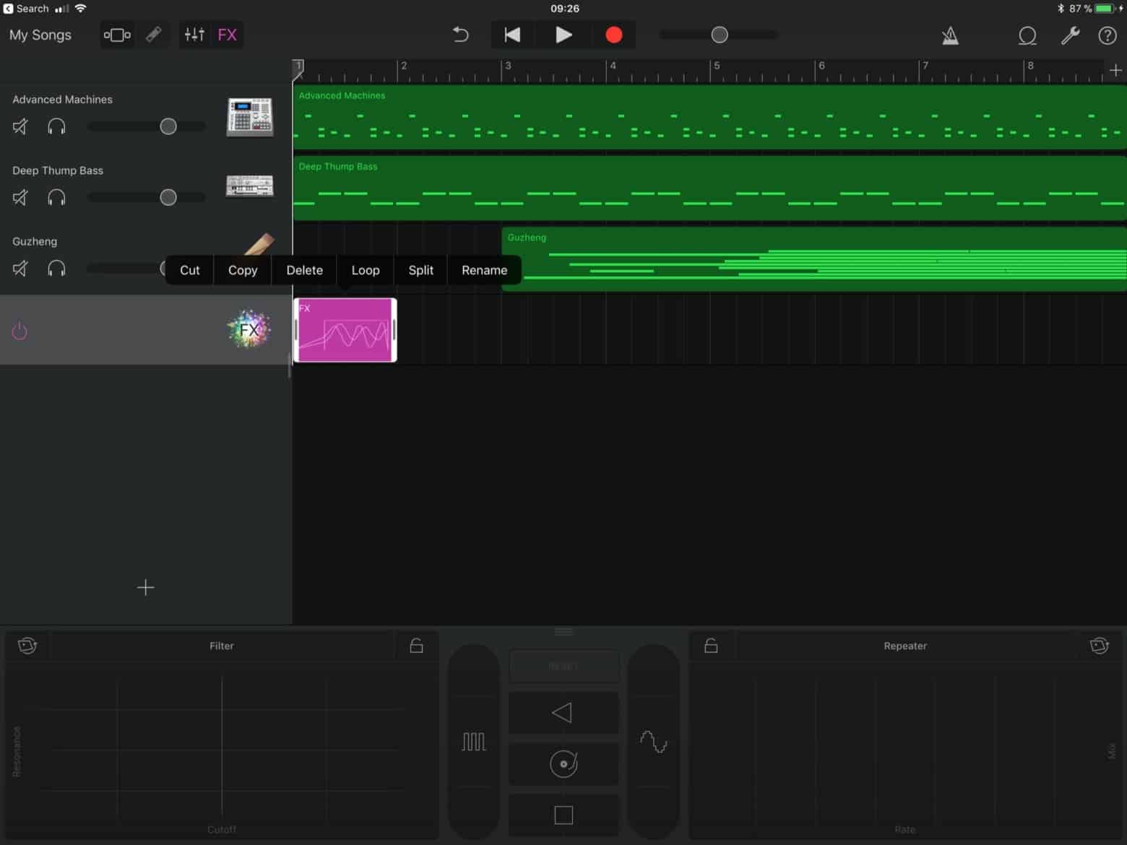Tap the Filter panel lock icon

[x=417, y=646]
